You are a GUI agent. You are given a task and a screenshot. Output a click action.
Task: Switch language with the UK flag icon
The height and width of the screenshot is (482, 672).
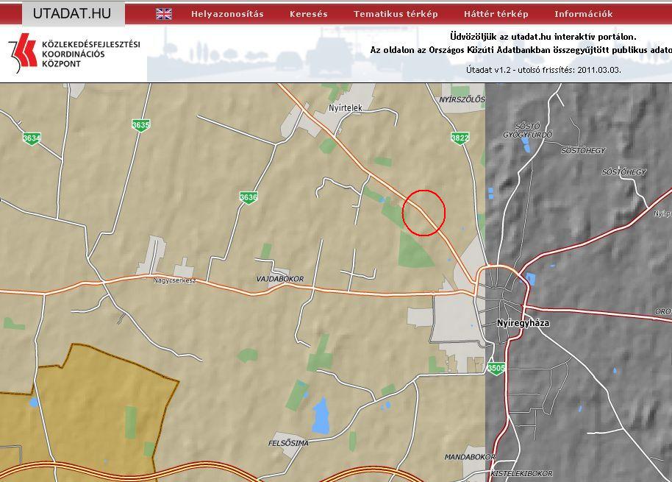point(164,14)
